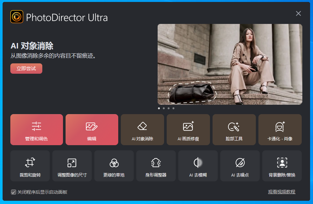Click the AI object removal preview image
This screenshot has height=204, width=313.
click(x=230, y=64)
